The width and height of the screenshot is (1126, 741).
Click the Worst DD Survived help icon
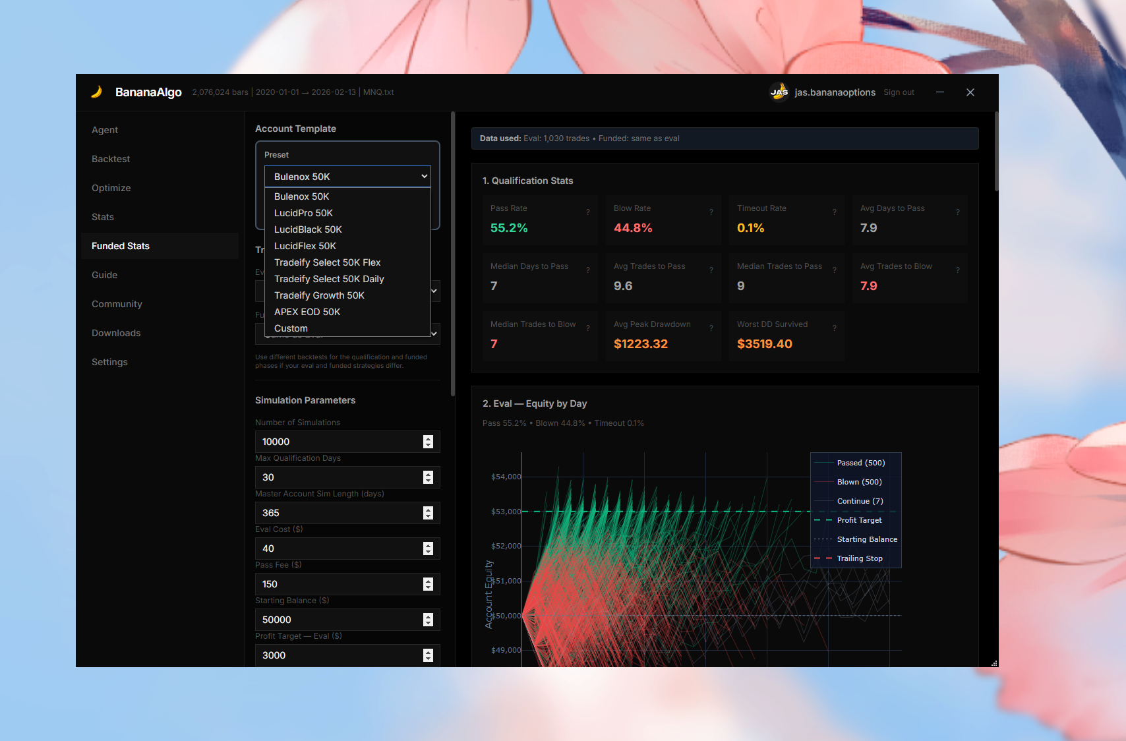(x=835, y=328)
